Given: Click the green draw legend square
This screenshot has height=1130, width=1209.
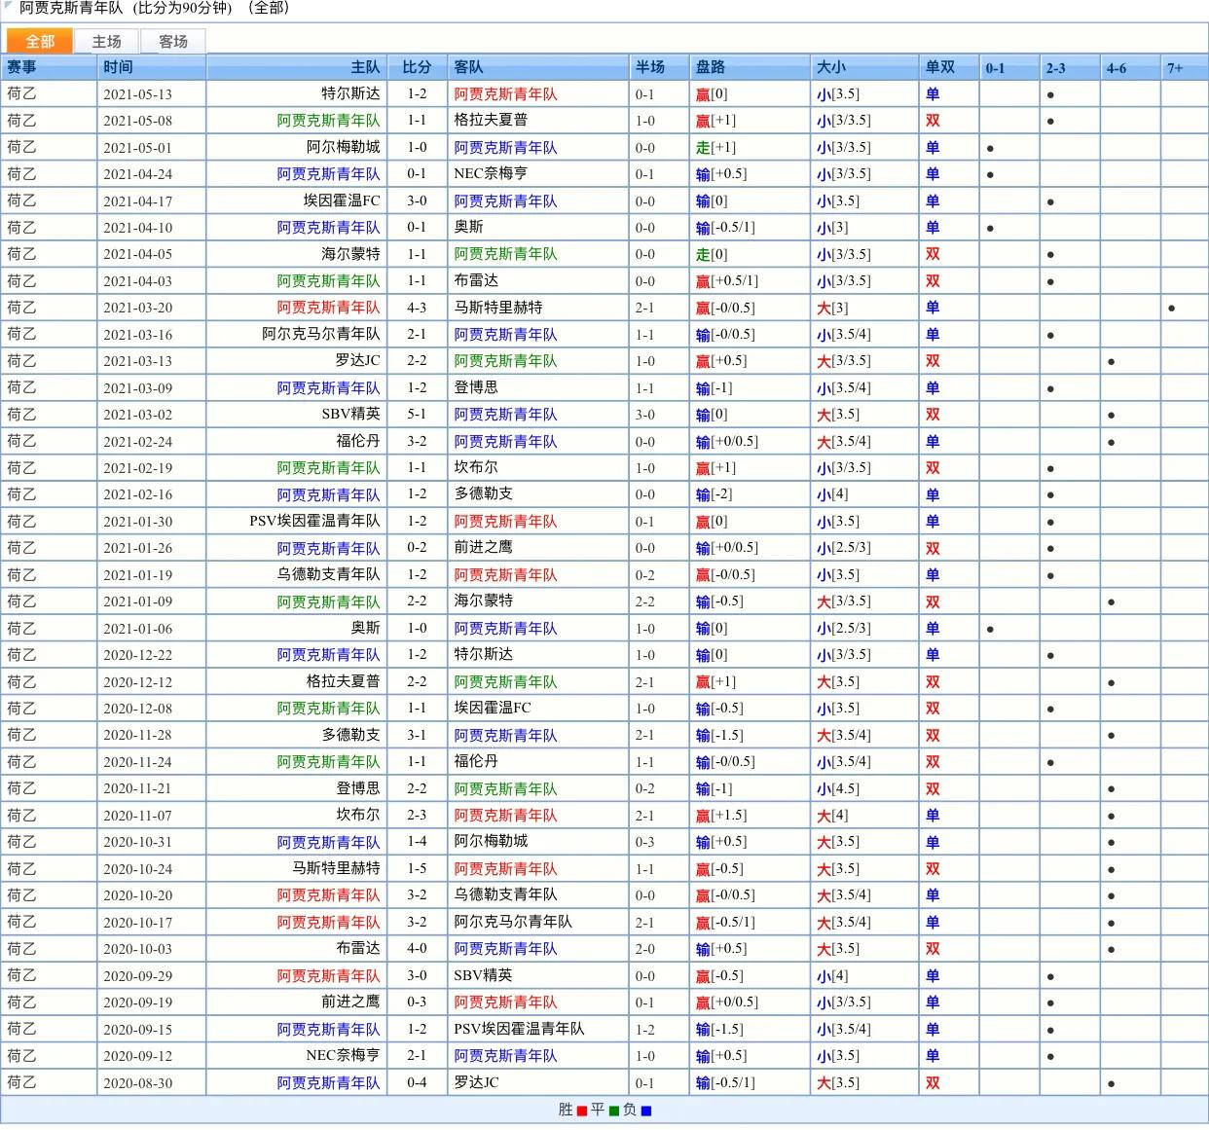Looking at the screenshot, I should 613,1111.
